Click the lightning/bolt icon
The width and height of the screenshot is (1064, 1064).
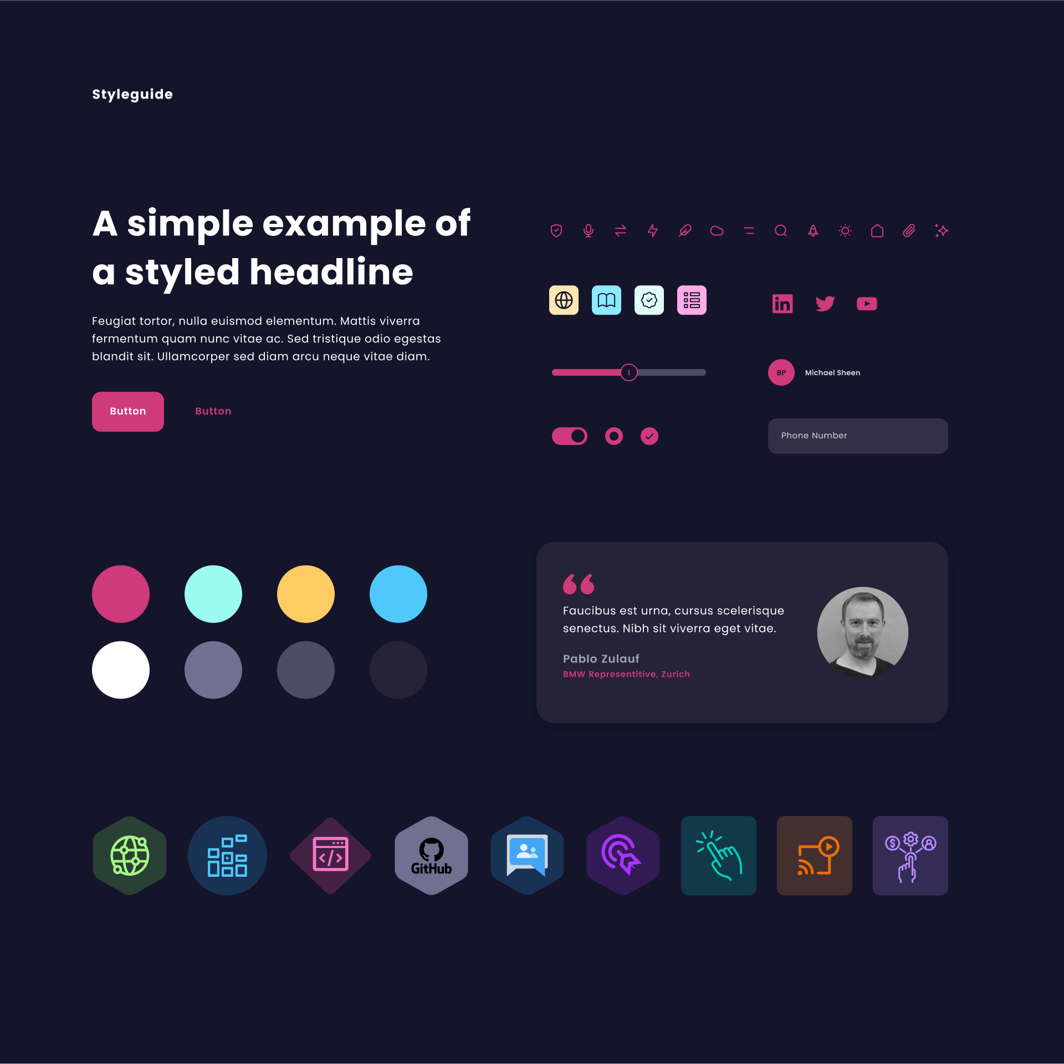click(652, 231)
